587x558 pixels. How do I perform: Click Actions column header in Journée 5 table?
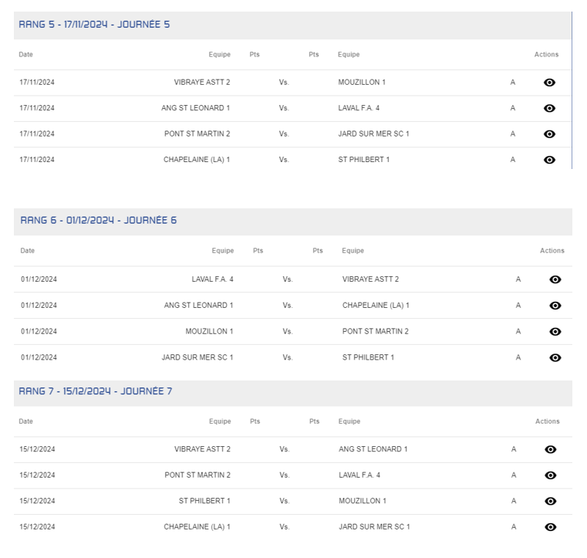click(546, 55)
